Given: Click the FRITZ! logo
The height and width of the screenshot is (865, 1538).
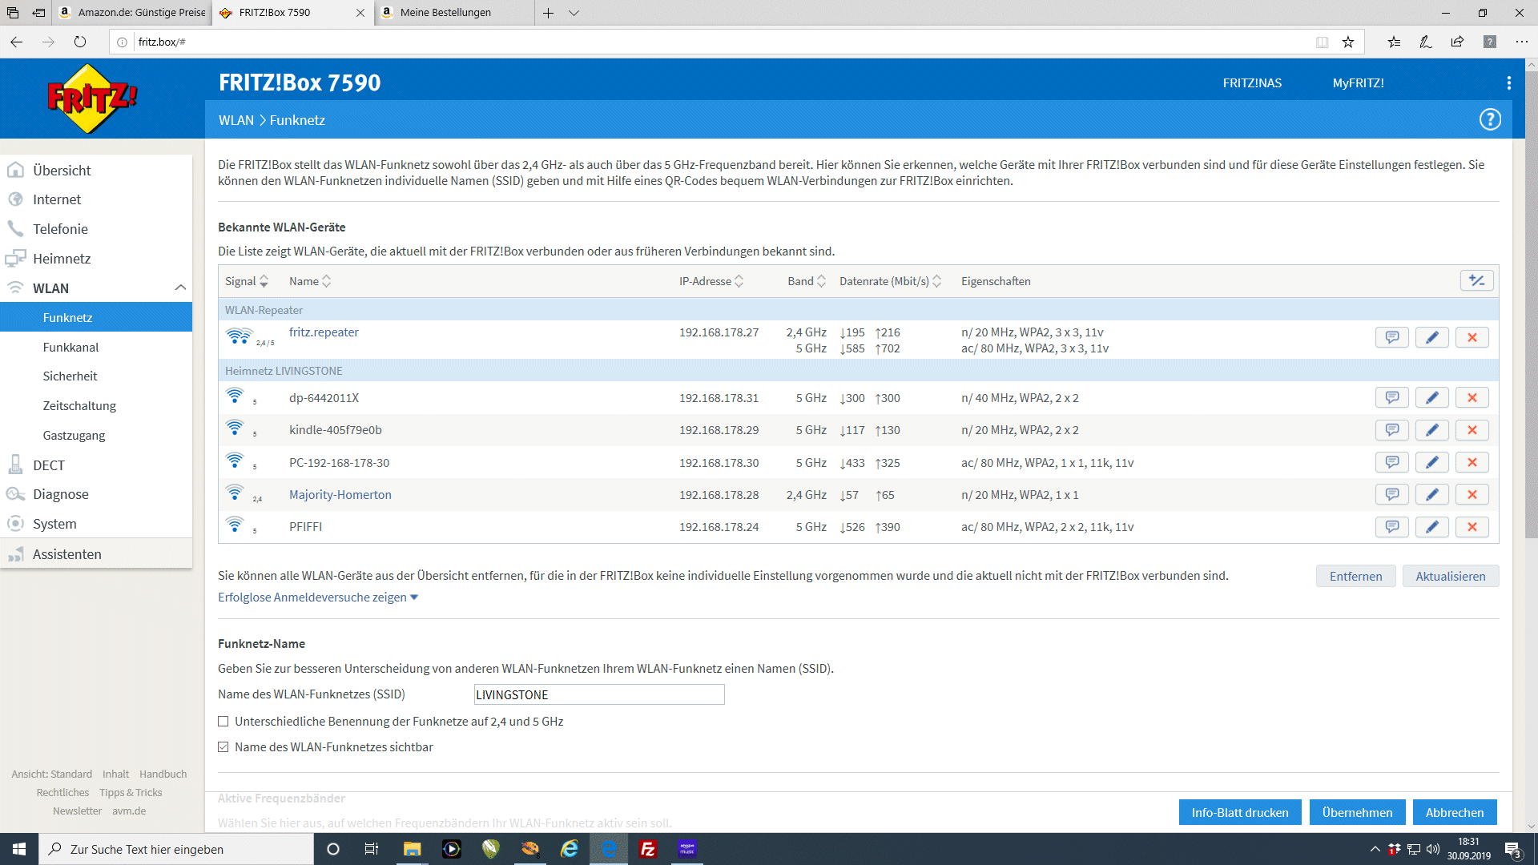Looking at the screenshot, I should pos(92,99).
